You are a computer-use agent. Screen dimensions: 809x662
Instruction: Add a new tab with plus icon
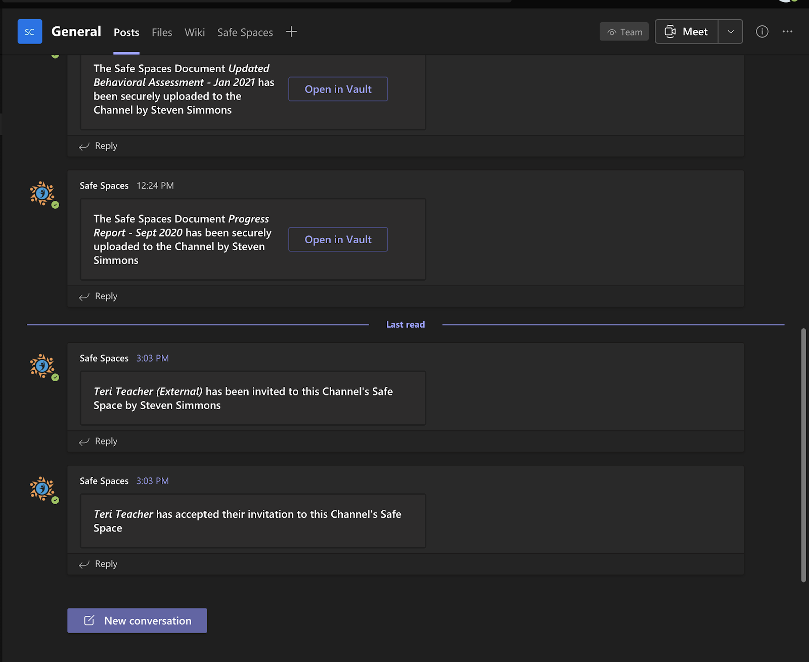click(291, 32)
